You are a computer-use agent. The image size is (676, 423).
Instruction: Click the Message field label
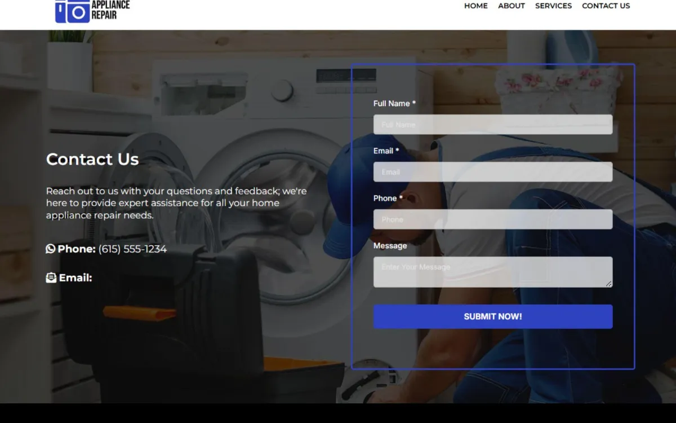(x=390, y=245)
